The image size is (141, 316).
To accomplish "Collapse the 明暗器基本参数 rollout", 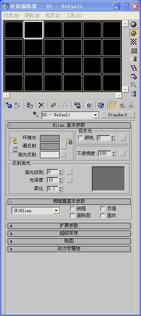I will (x=69, y=202).
